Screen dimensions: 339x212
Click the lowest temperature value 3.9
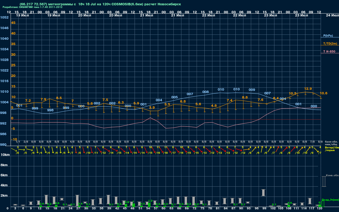152,108
